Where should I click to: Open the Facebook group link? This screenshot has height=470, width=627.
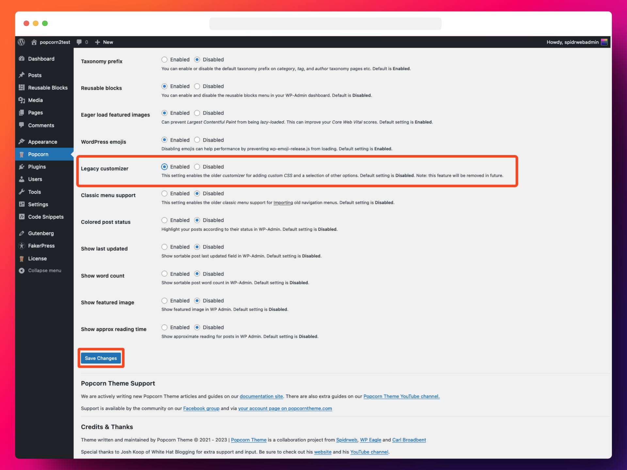click(201, 408)
